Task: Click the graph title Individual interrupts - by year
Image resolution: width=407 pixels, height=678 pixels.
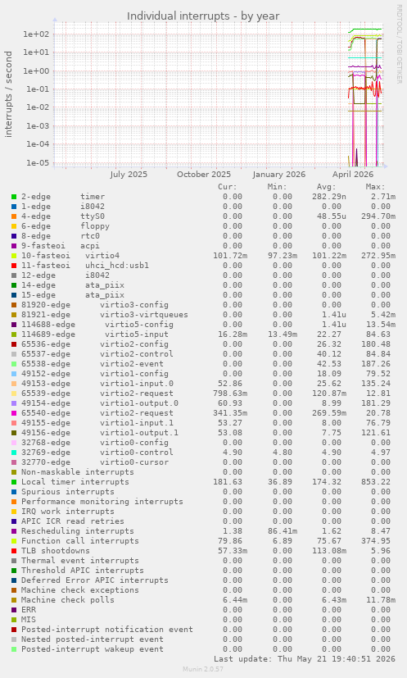Action: pyautogui.click(x=203, y=16)
